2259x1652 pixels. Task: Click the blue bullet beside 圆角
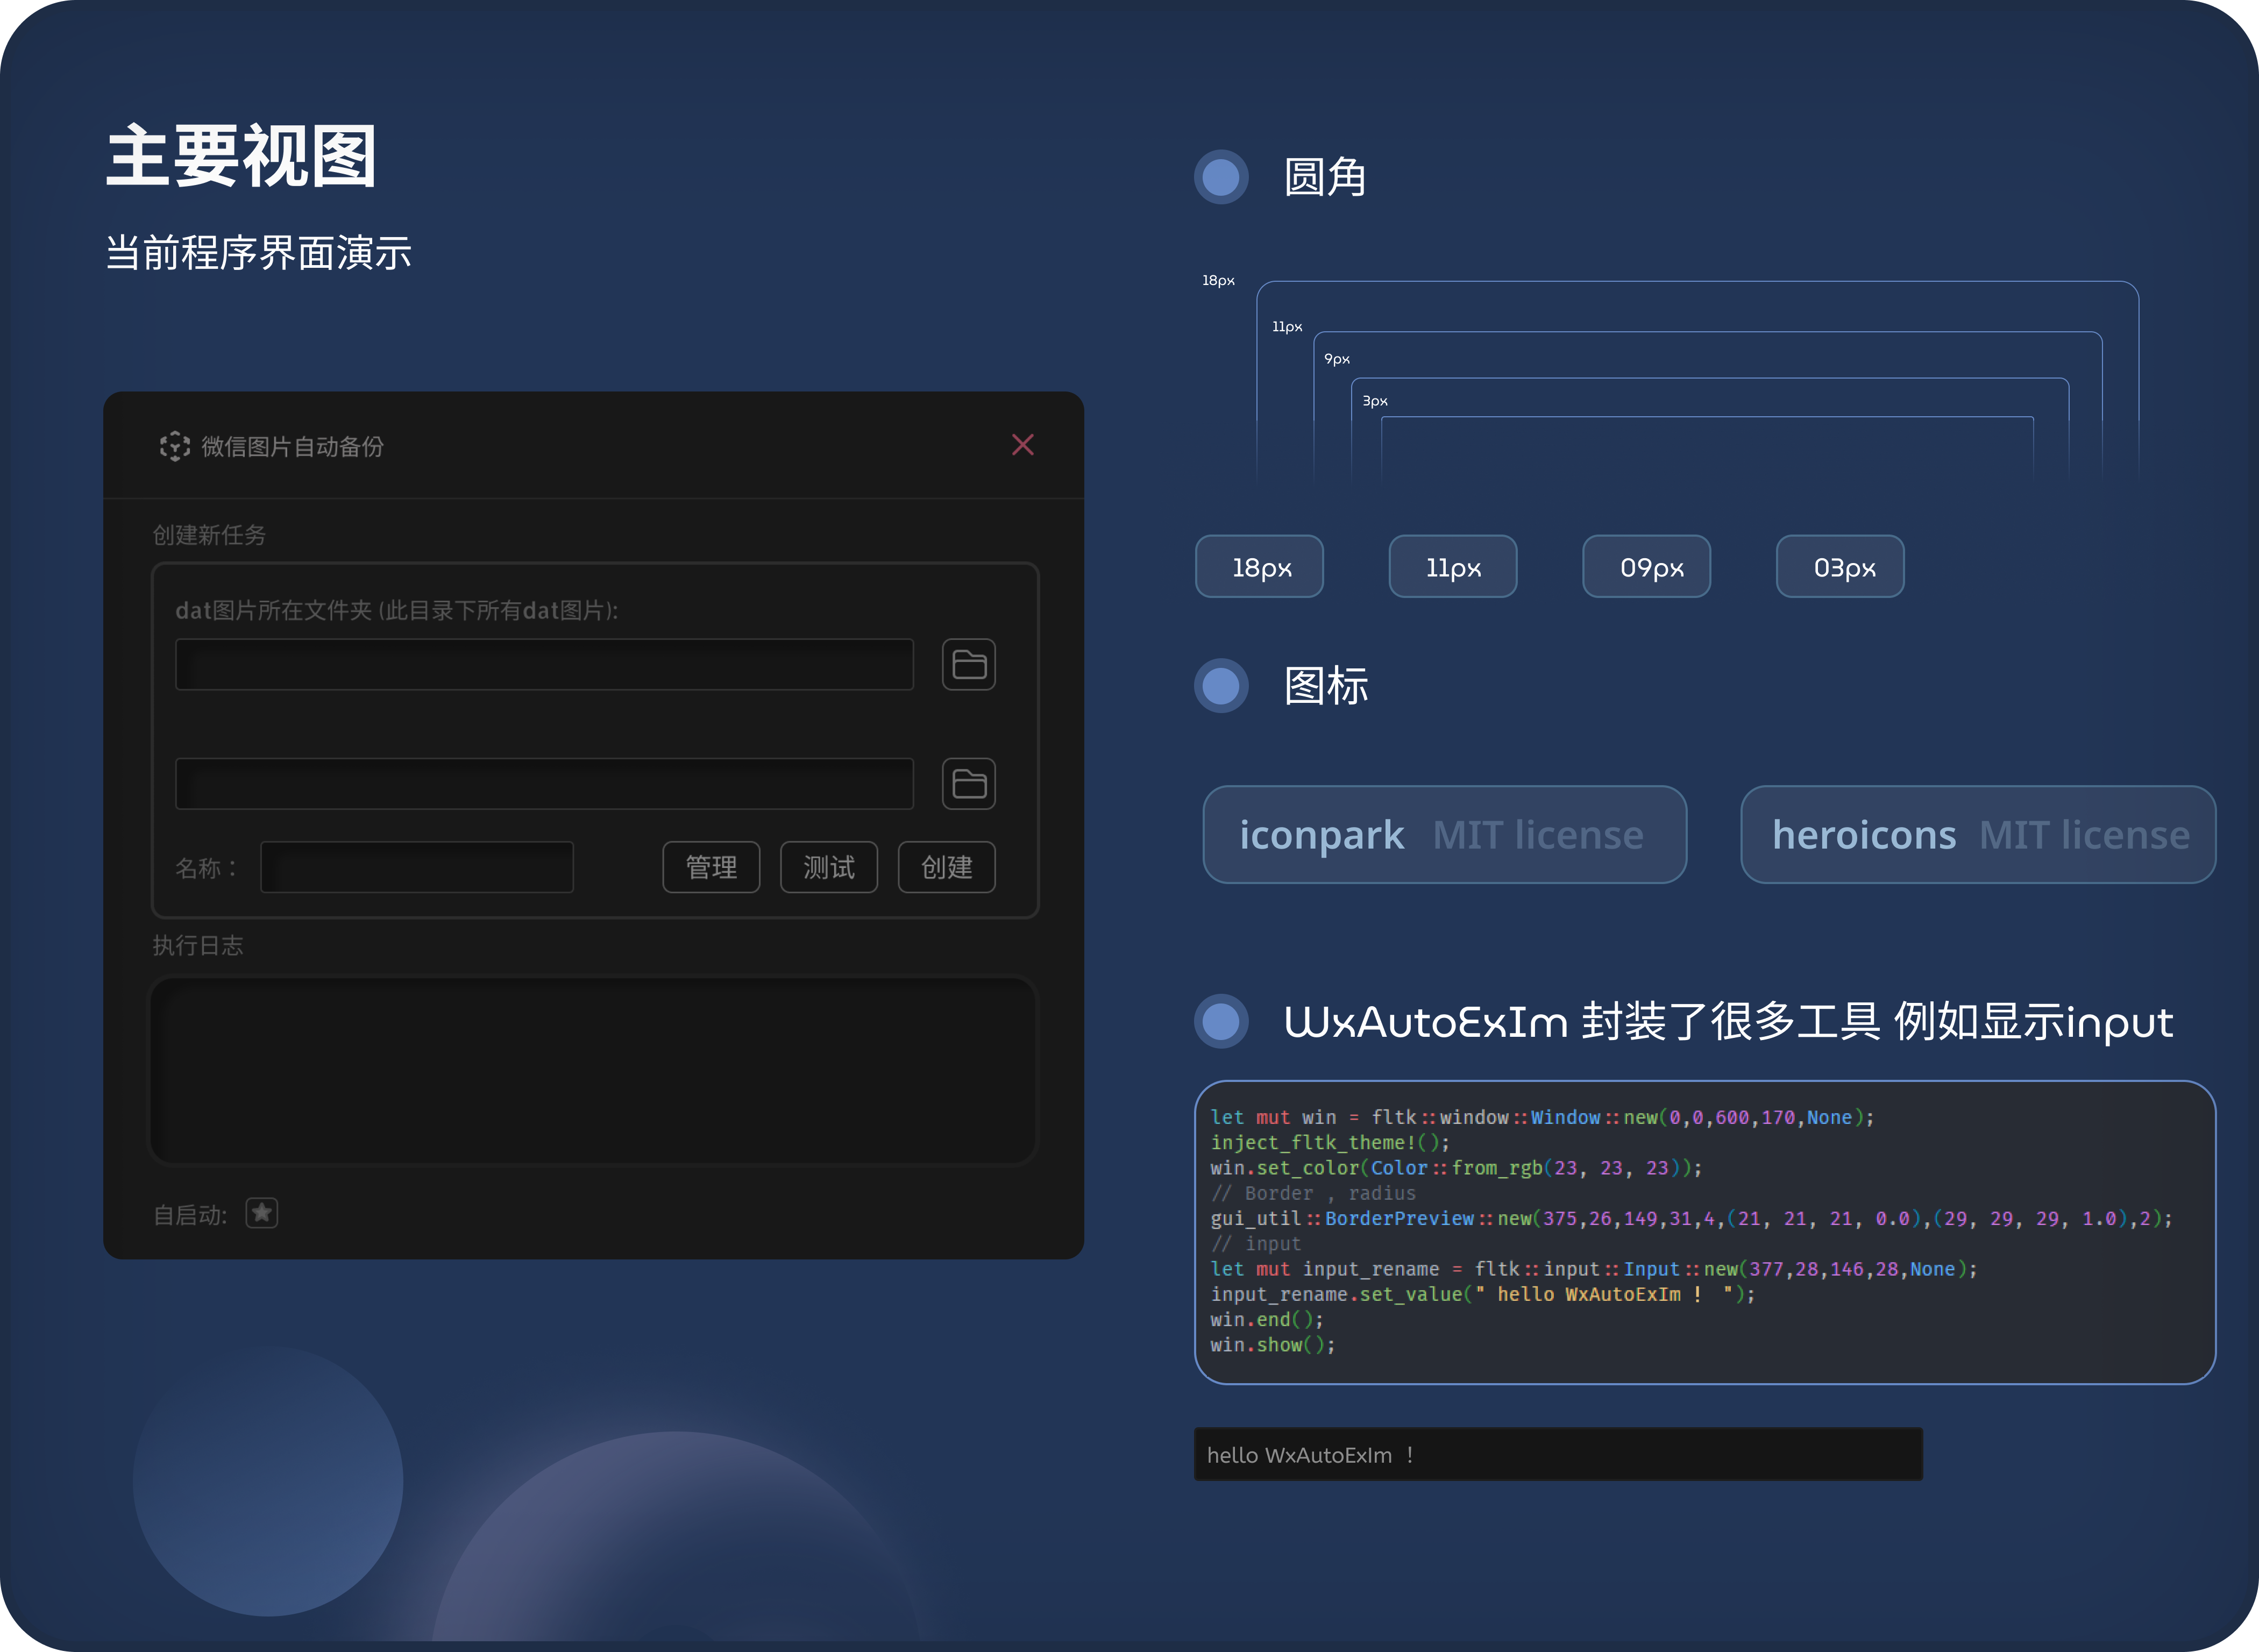click(1221, 178)
